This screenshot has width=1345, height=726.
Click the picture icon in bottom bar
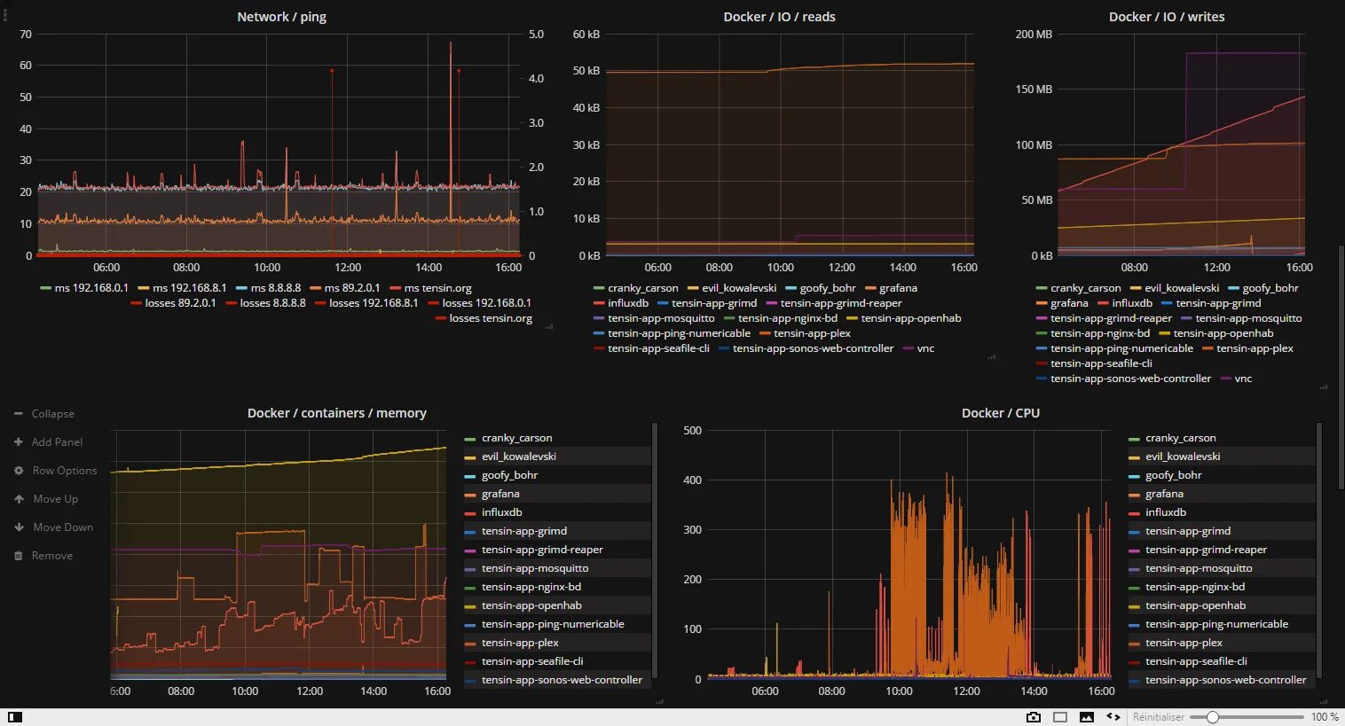click(x=1087, y=717)
